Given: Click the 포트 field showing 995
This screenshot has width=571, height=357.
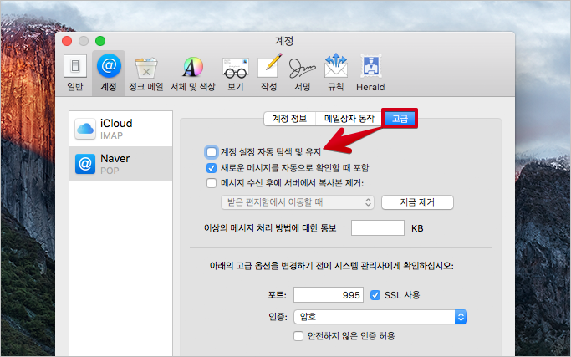Looking at the screenshot, I should coord(329,294).
